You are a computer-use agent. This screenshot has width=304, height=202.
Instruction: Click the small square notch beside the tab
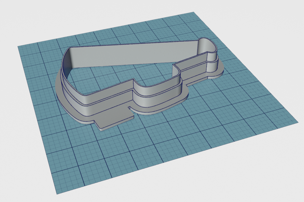(x=131, y=107)
